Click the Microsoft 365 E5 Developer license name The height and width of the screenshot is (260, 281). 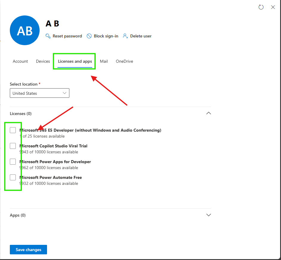pos(90,130)
